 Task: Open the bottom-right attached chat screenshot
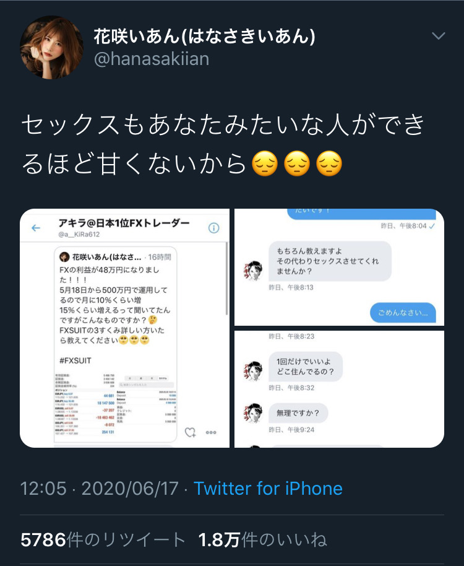tap(339, 389)
